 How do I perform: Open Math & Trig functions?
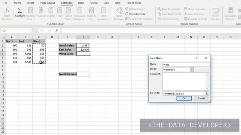click(92, 14)
